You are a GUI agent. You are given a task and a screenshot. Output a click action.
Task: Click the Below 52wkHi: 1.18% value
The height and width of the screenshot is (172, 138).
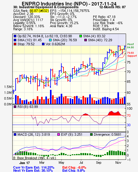[x=29, y=26]
